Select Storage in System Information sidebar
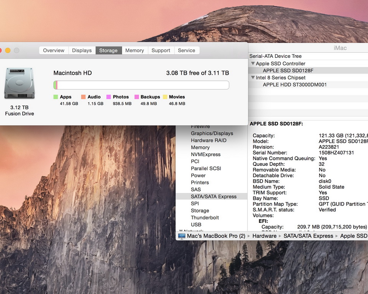 click(x=200, y=211)
